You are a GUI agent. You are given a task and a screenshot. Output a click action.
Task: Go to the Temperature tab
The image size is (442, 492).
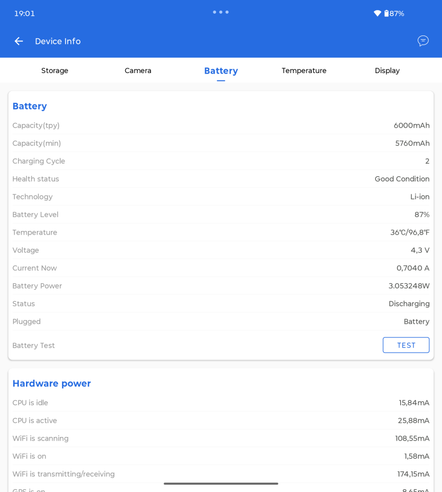[x=304, y=70]
